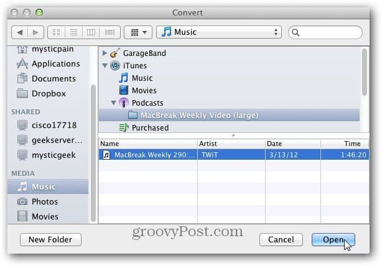
Task: Select the MacBreak Weekly 290 file row
Action: click(x=234, y=155)
